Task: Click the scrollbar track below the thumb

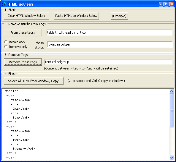Action: (172, 141)
